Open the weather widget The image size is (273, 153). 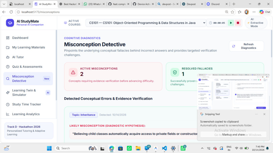7,148
